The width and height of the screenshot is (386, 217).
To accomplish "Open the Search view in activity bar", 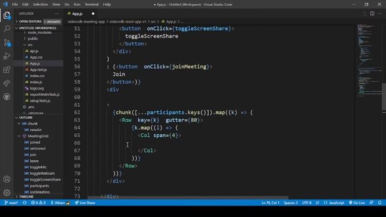I will tap(7, 29).
